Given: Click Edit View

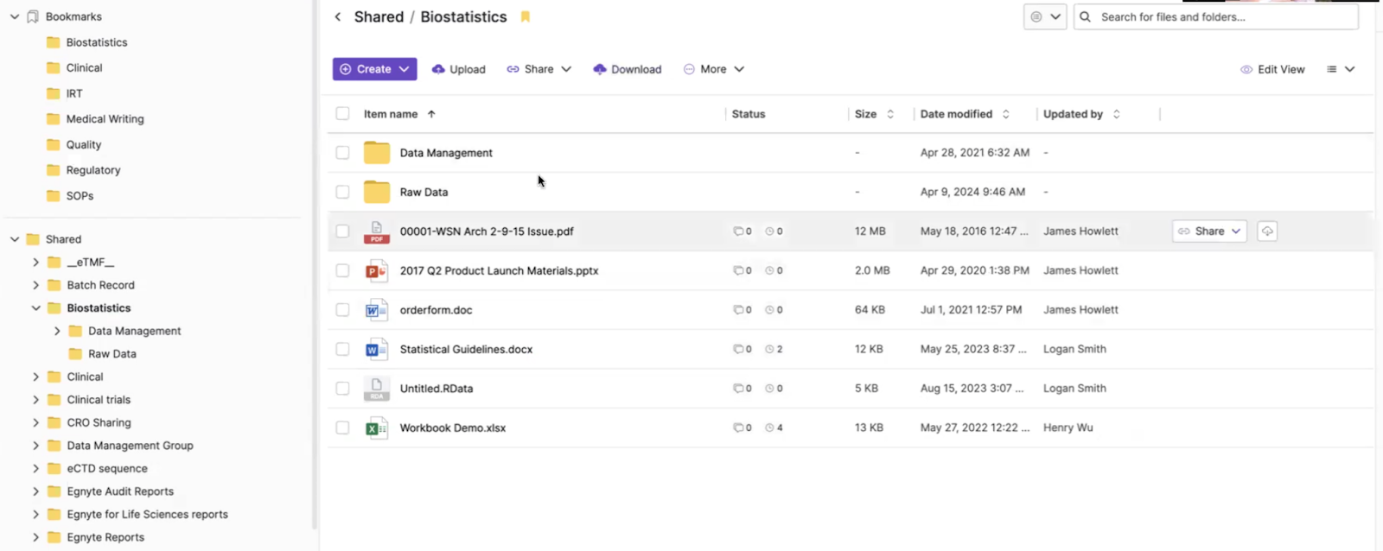Looking at the screenshot, I should [x=1271, y=69].
